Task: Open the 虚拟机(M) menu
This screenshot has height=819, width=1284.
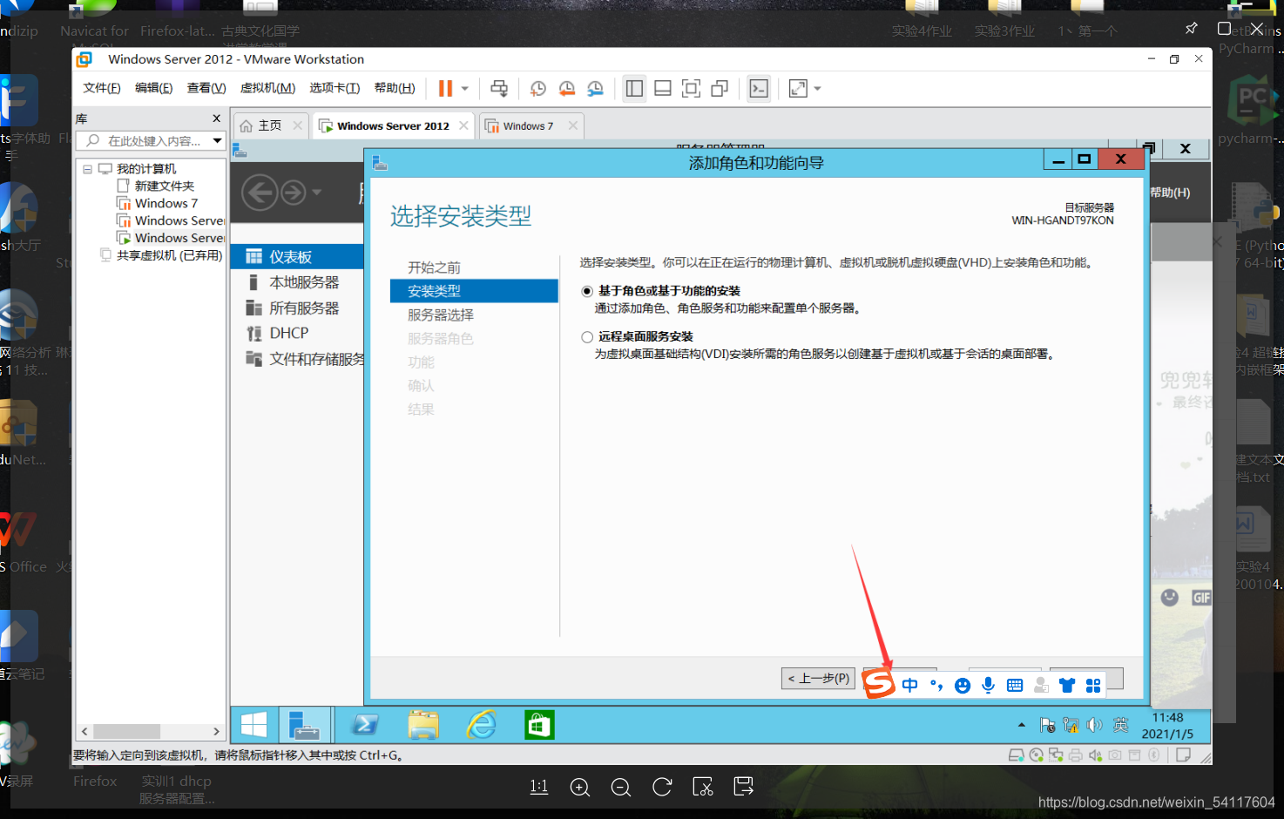Action: pos(267,88)
